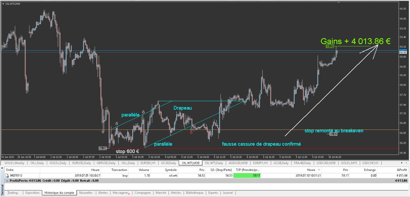Select the 'Gains + 4 013.86 €' chart label
The height and width of the screenshot is (197, 410).
pyautogui.click(x=355, y=41)
